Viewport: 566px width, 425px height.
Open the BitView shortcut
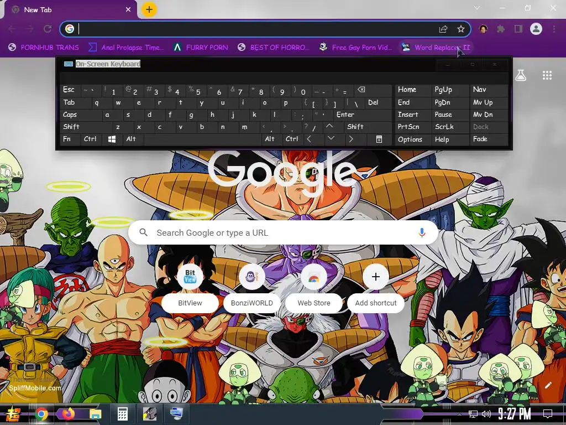pyautogui.click(x=190, y=288)
